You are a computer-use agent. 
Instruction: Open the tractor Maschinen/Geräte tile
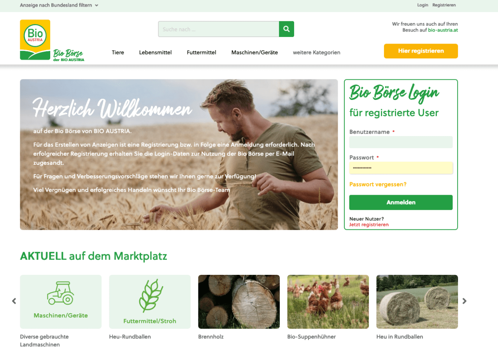point(61,302)
